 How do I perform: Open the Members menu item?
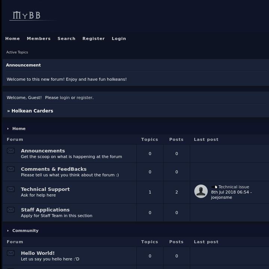point(38,38)
